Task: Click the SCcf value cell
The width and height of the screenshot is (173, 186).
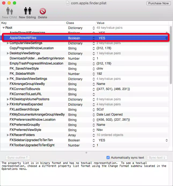Action: click(100, 109)
